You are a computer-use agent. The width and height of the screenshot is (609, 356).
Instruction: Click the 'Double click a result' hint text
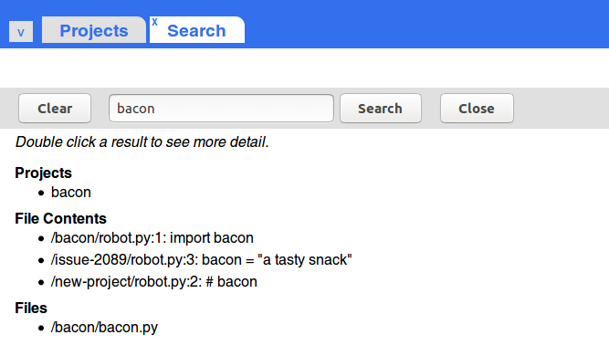[x=142, y=142]
